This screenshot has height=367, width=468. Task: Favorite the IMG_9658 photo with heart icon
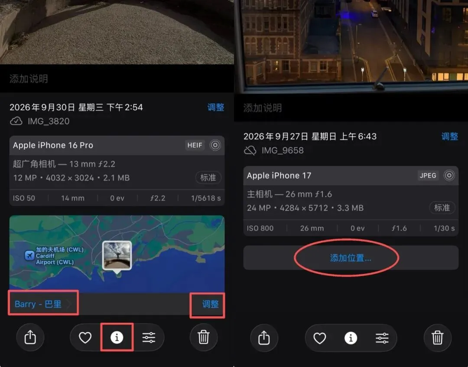319,338
